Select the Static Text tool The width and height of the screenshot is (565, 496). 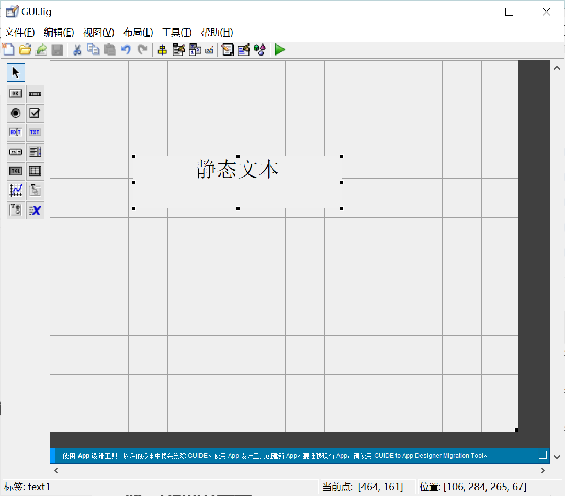click(x=35, y=133)
